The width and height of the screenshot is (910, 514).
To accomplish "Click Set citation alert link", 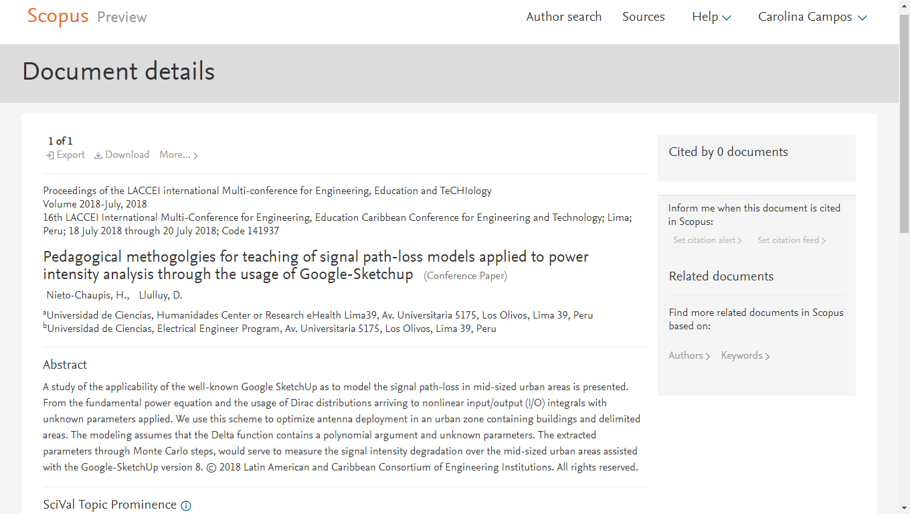I will 707,240.
